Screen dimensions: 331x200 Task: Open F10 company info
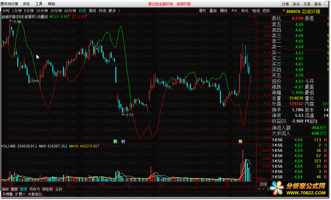click(x=234, y=11)
